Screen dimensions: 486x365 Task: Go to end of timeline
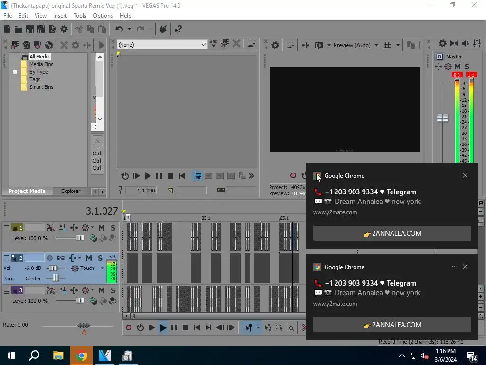(208, 327)
